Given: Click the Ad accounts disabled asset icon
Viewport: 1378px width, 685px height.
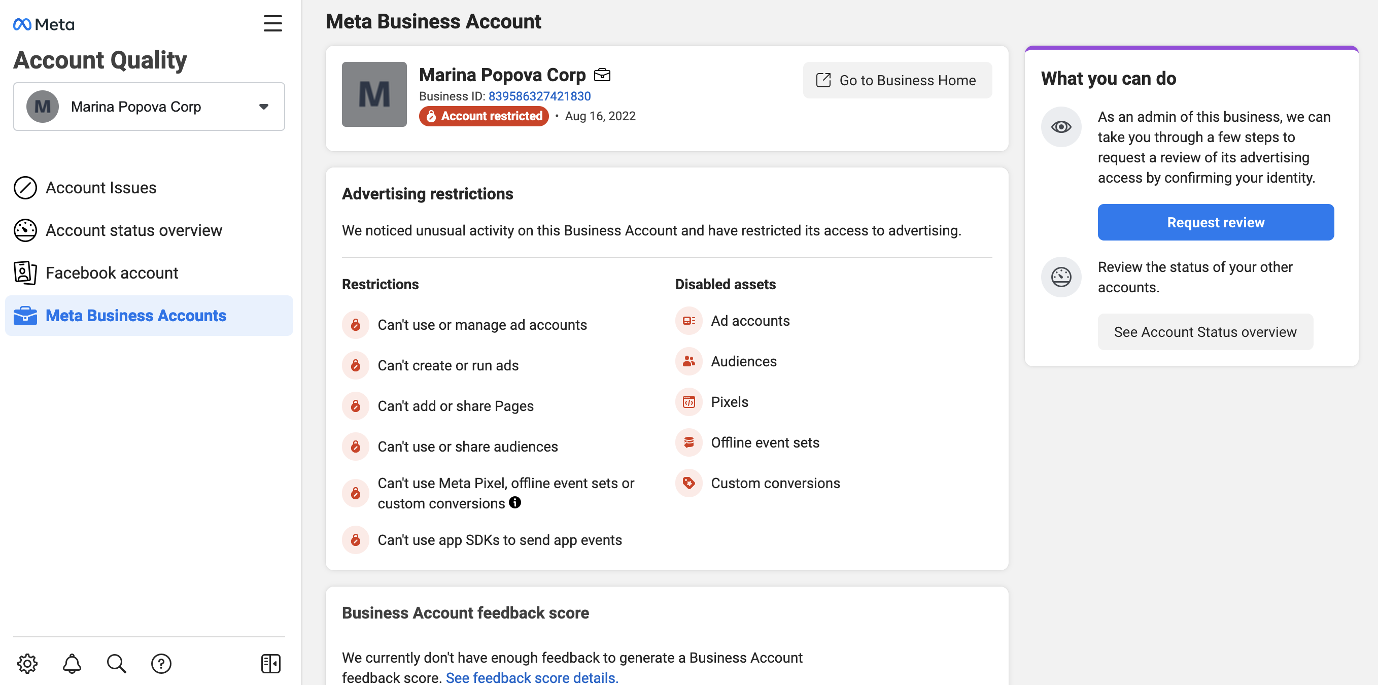Looking at the screenshot, I should [x=689, y=321].
